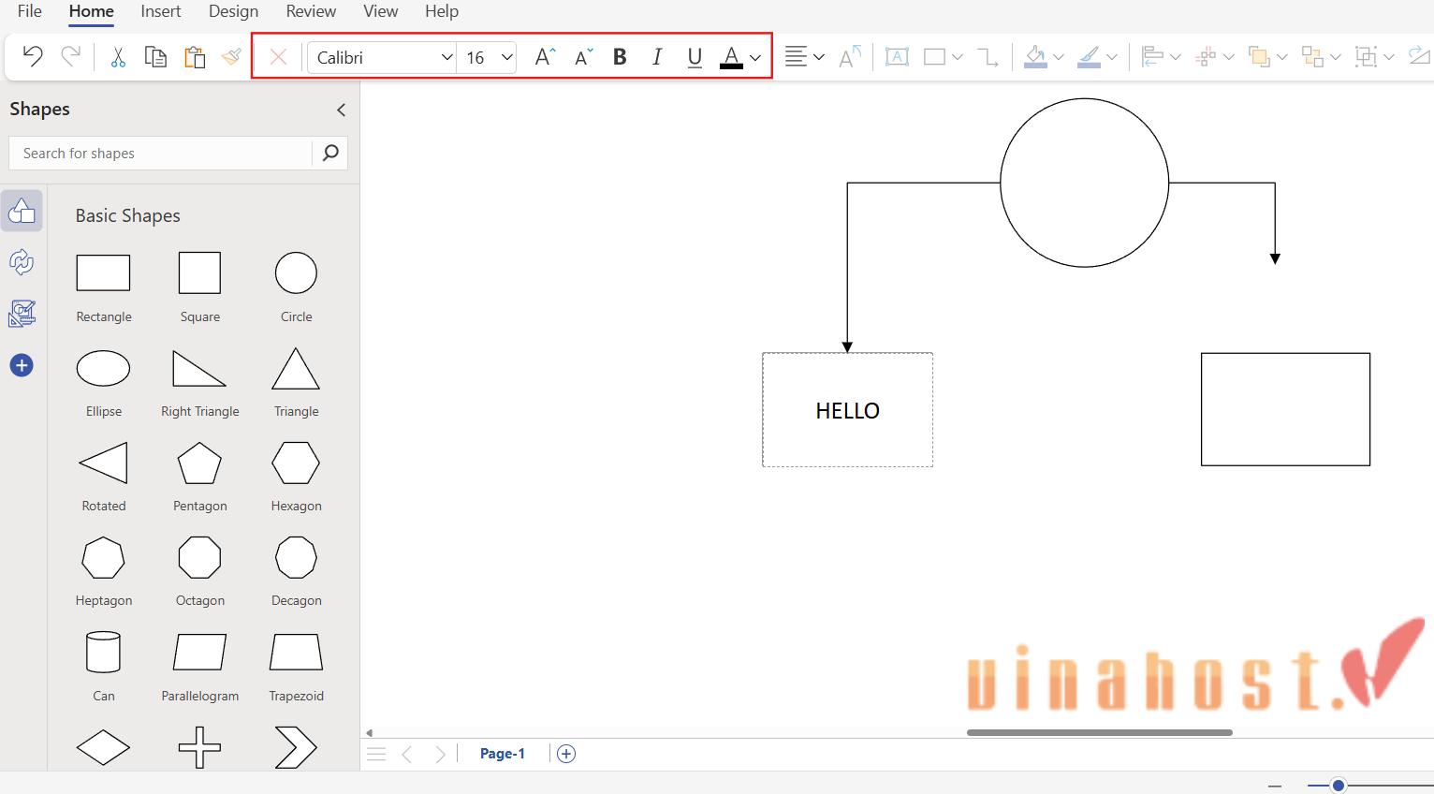Activate the Format Painter brush

(231, 57)
